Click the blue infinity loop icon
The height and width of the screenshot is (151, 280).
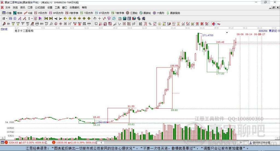click(x=218, y=24)
